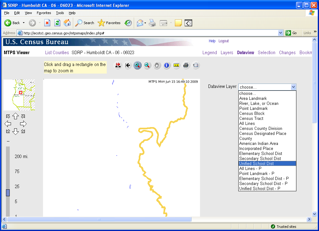Click the email envelope map icon
The image size is (319, 231).
(x=196, y=65)
